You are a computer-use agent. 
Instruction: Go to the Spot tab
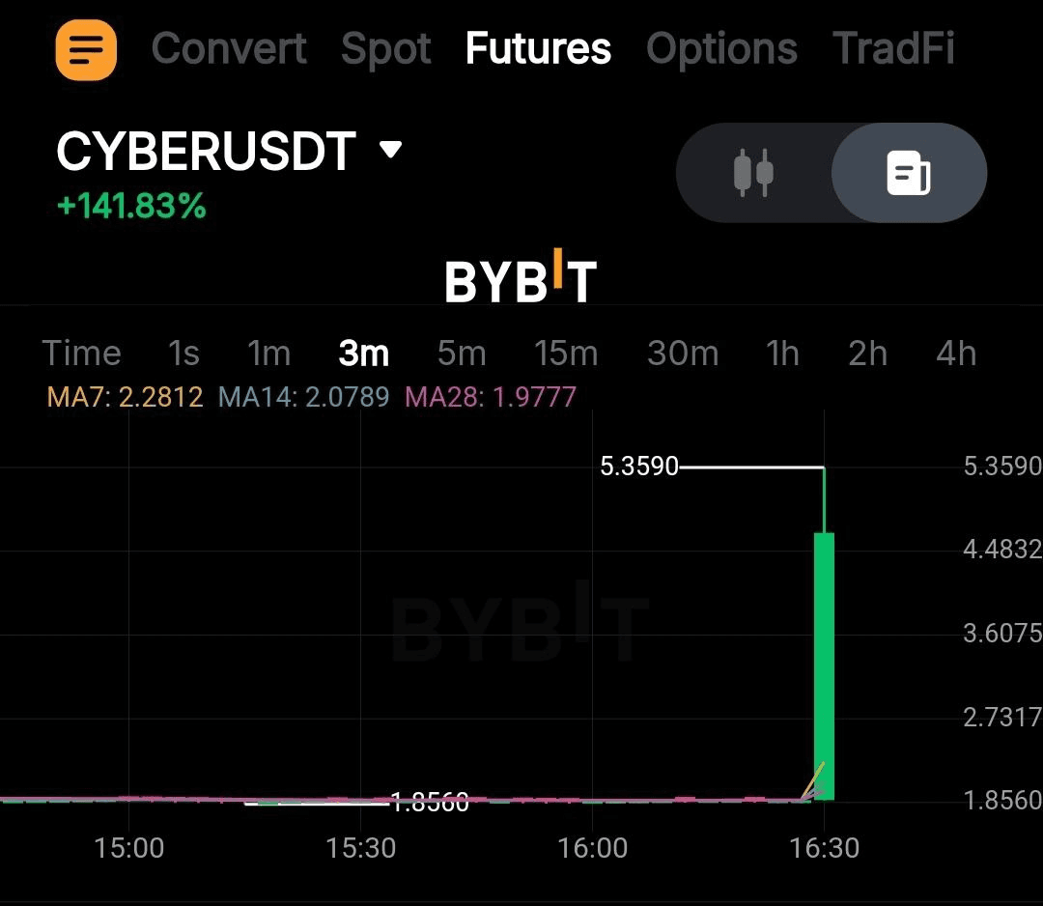385,49
